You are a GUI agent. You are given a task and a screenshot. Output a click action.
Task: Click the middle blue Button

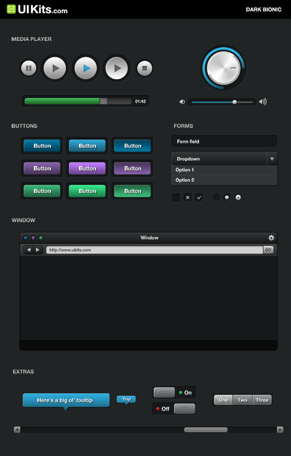pyautogui.click(x=87, y=146)
